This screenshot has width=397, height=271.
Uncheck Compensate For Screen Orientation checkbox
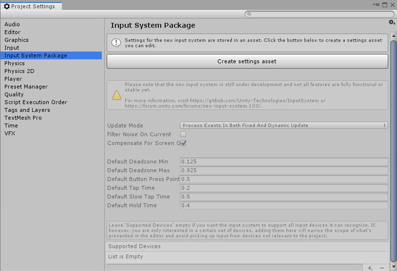184,143
